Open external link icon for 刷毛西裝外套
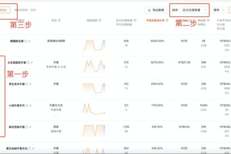Image resolution: width=231 pixels, height=154 pixels. 27,127
